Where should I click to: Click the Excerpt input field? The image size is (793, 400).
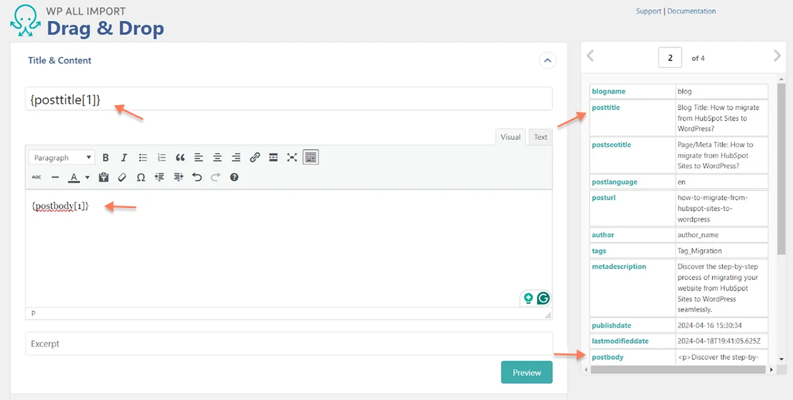(289, 344)
